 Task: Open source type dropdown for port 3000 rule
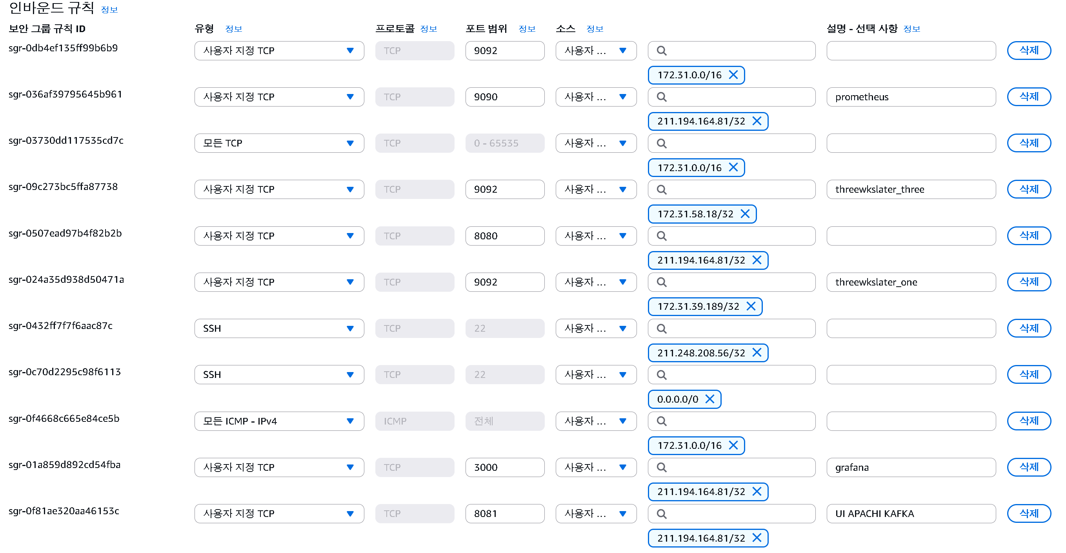pos(596,467)
